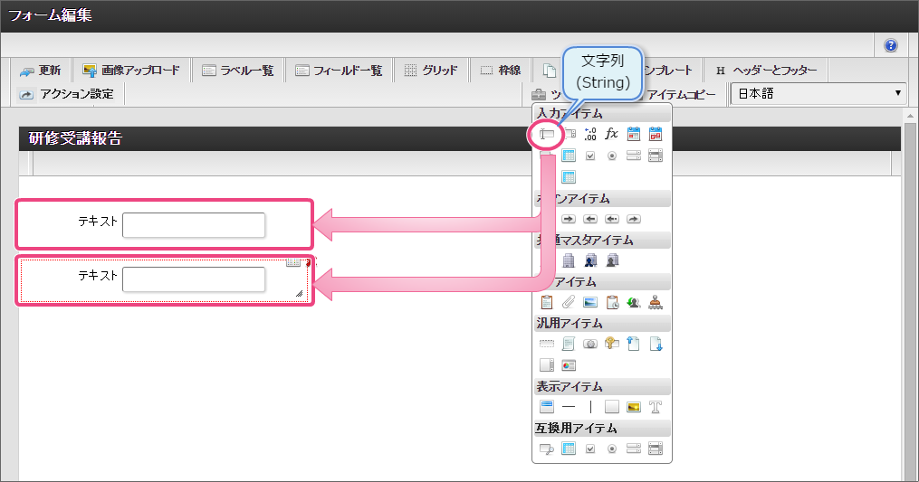Screen dimensions: 919x482
Task: Select radio button icon under 互換用アイテム
Action: coord(612,449)
